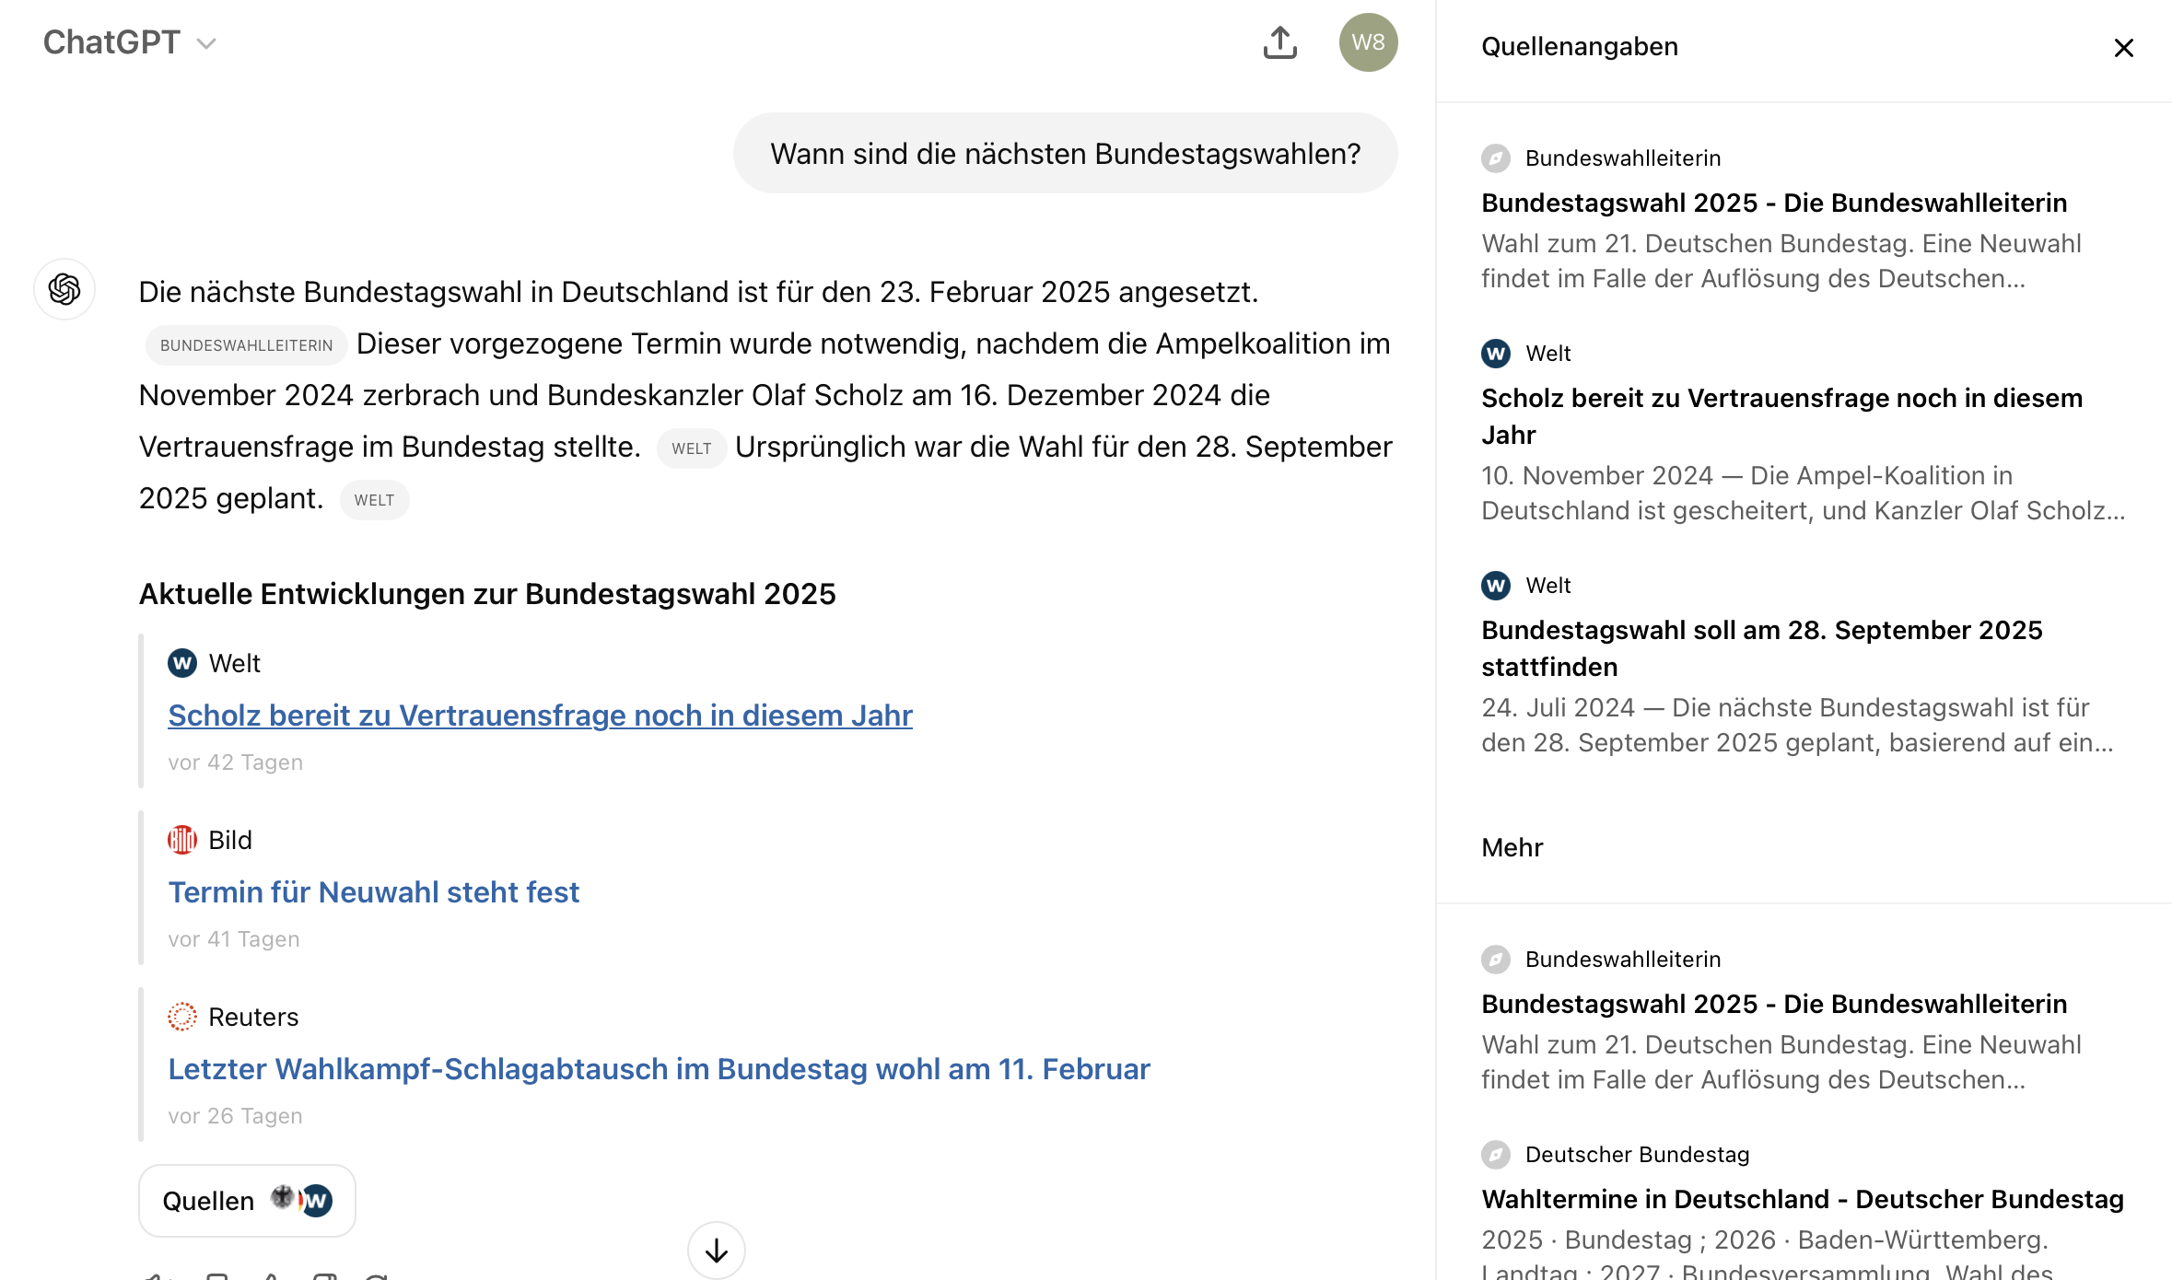Click the user message 'Wann sind die nächsten Bundestagswahlen?'
Viewport: 2172px width, 1280px height.
[x=1066, y=154]
